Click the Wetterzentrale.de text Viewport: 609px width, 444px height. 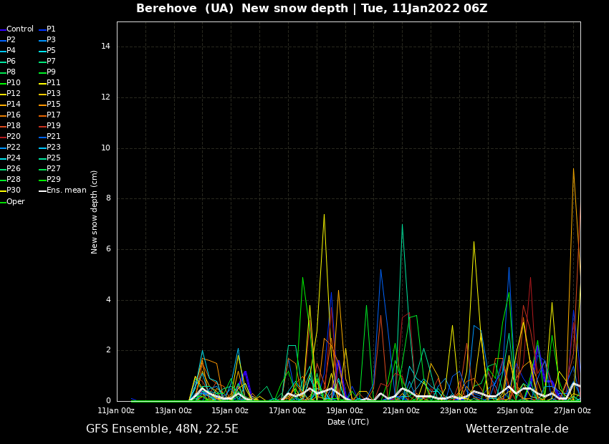click(517, 429)
